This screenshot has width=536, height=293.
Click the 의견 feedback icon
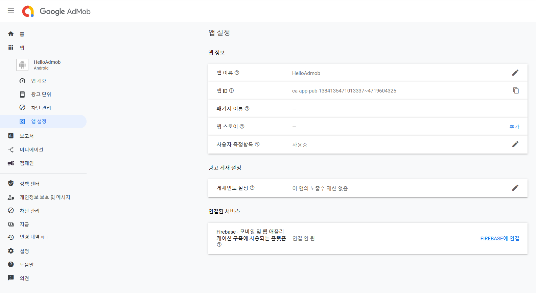pyautogui.click(x=11, y=278)
